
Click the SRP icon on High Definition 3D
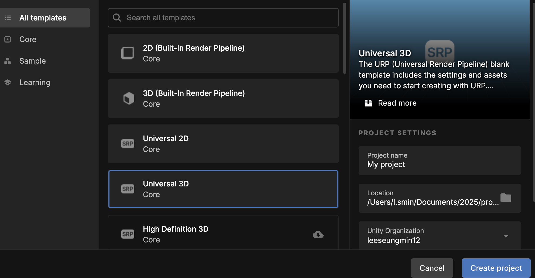[x=128, y=234]
